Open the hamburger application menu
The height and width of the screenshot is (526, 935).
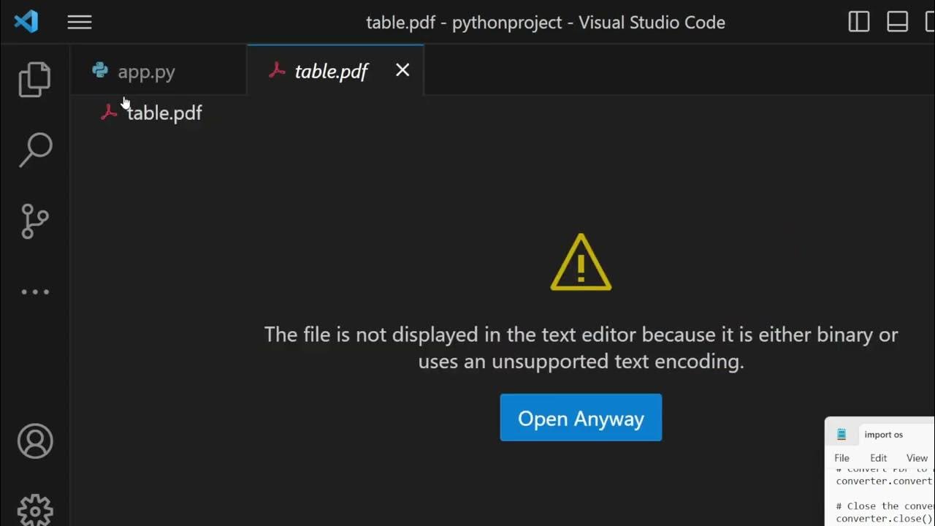(x=80, y=22)
